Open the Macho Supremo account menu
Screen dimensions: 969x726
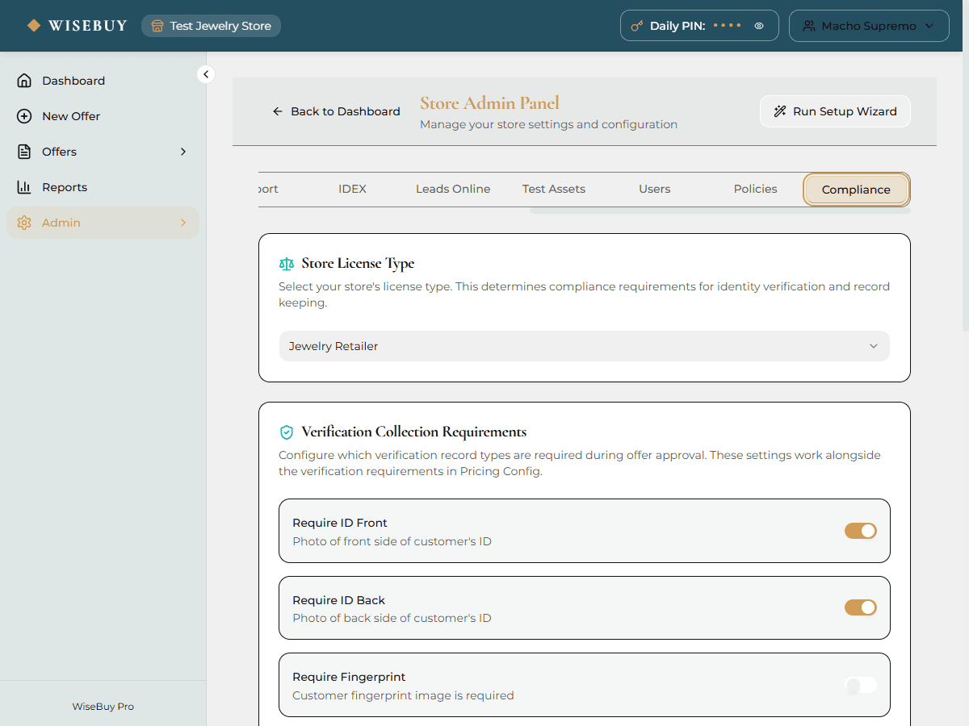[x=869, y=25]
